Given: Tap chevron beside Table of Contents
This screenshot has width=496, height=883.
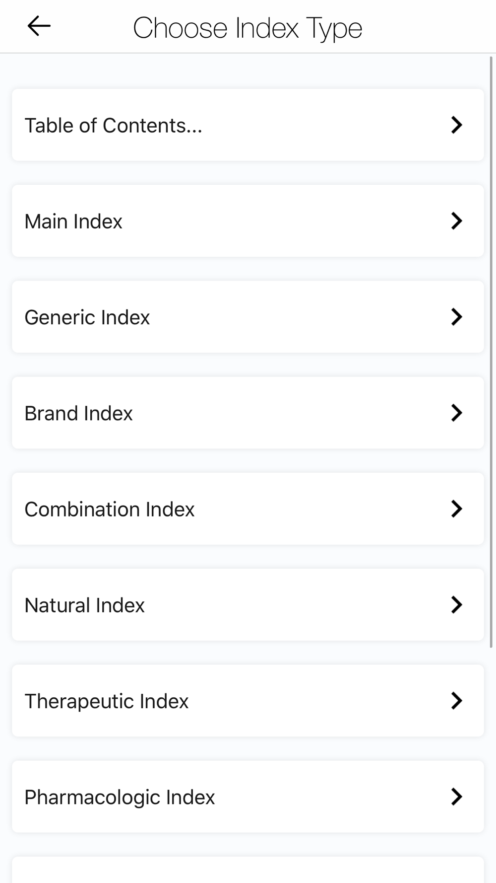Looking at the screenshot, I should pos(457,125).
